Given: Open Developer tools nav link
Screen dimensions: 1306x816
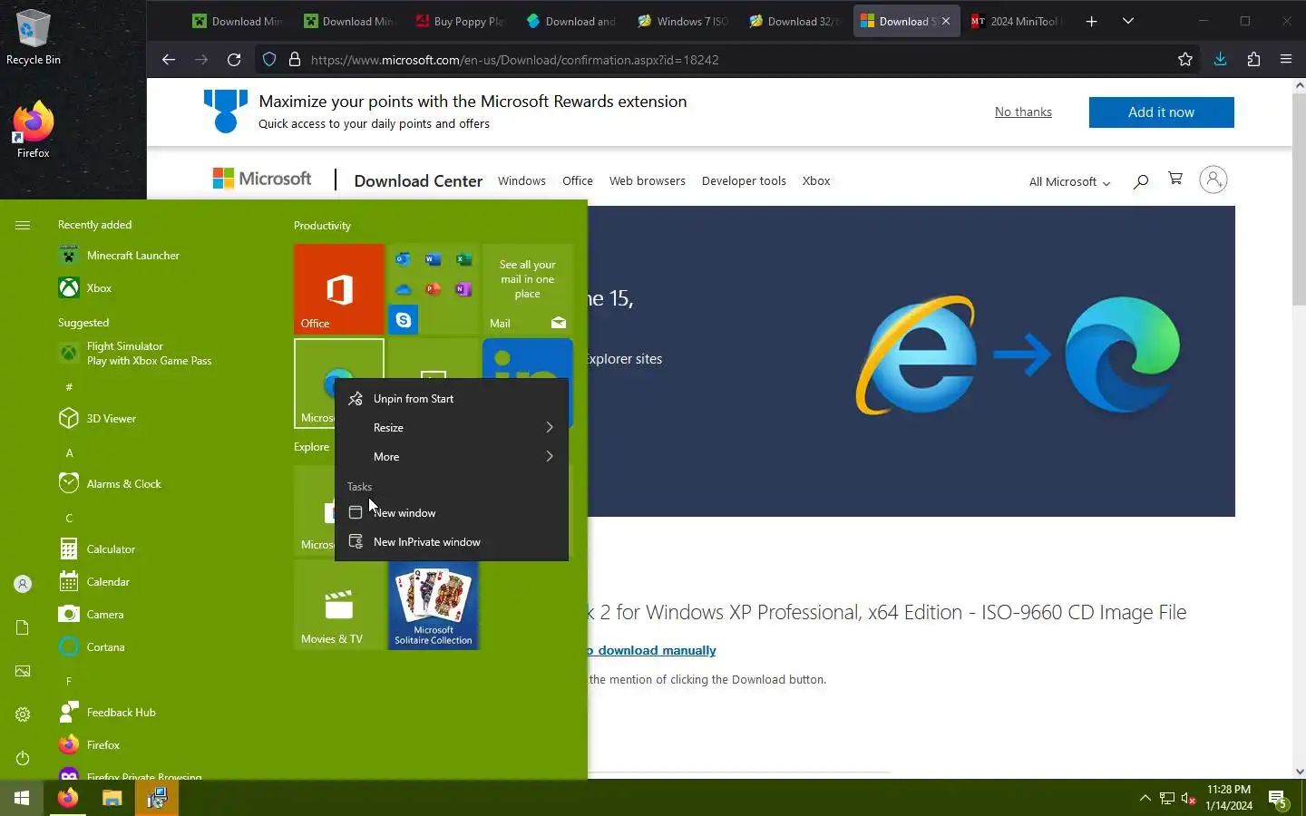Looking at the screenshot, I should pos(744,181).
